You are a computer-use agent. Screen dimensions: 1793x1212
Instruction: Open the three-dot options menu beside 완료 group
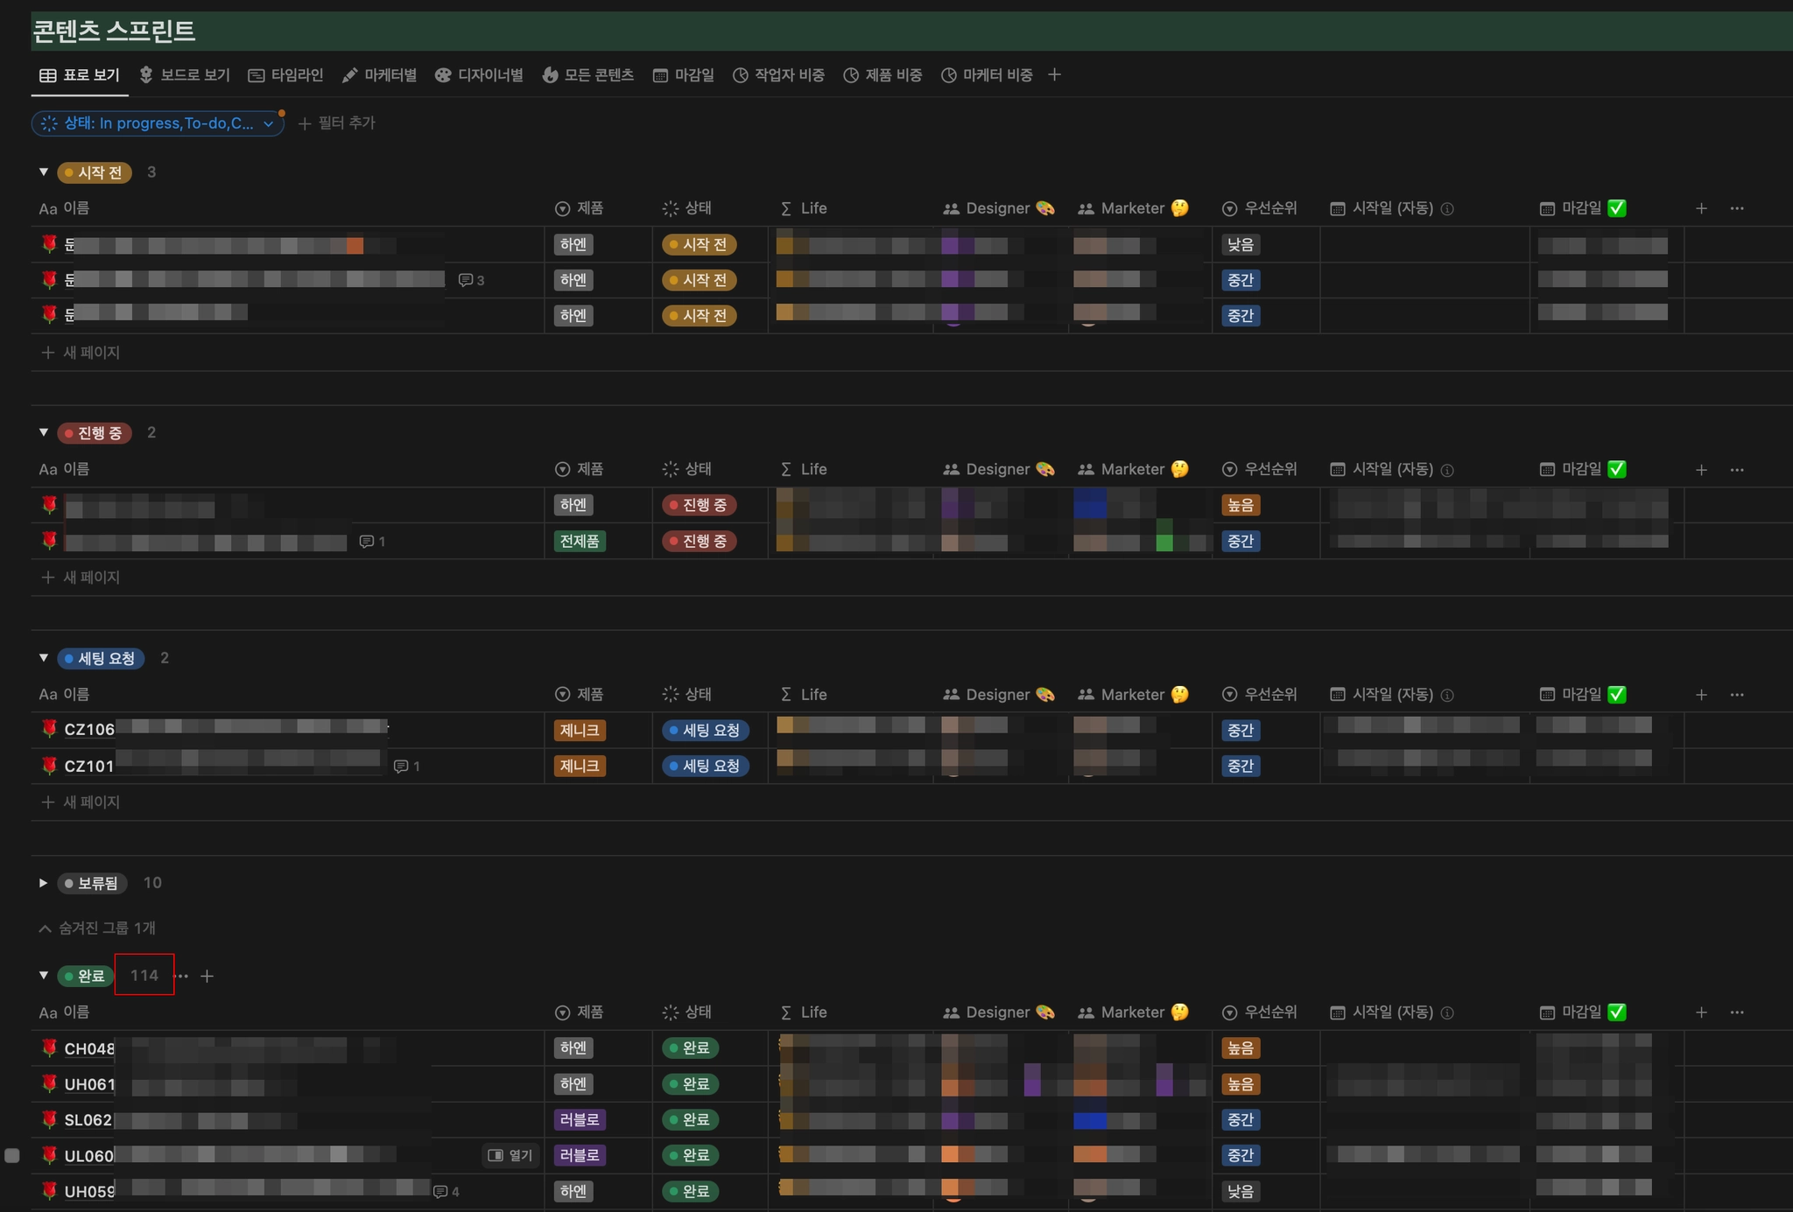(x=181, y=976)
